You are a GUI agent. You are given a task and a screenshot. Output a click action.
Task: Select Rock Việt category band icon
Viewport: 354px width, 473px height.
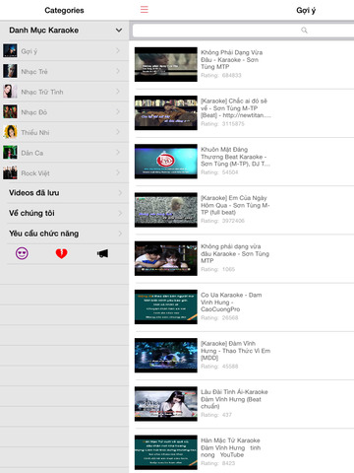pos(10,172)
